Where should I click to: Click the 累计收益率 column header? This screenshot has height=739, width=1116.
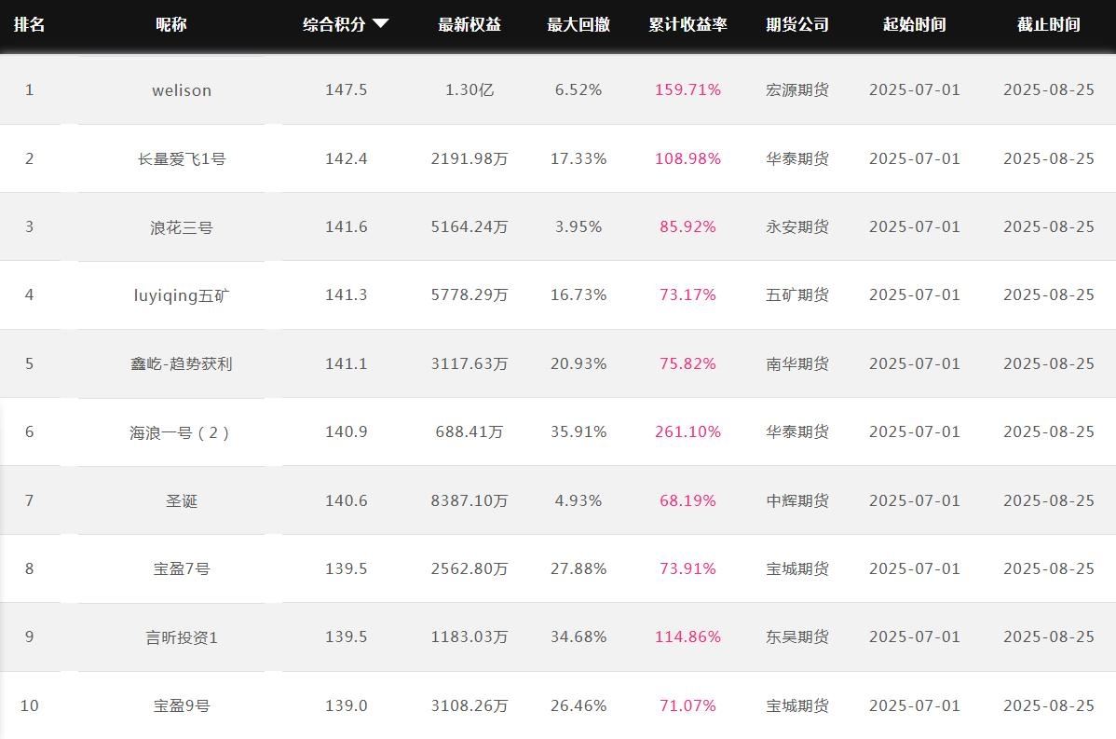pyautogui.click(x=687, y=24)
